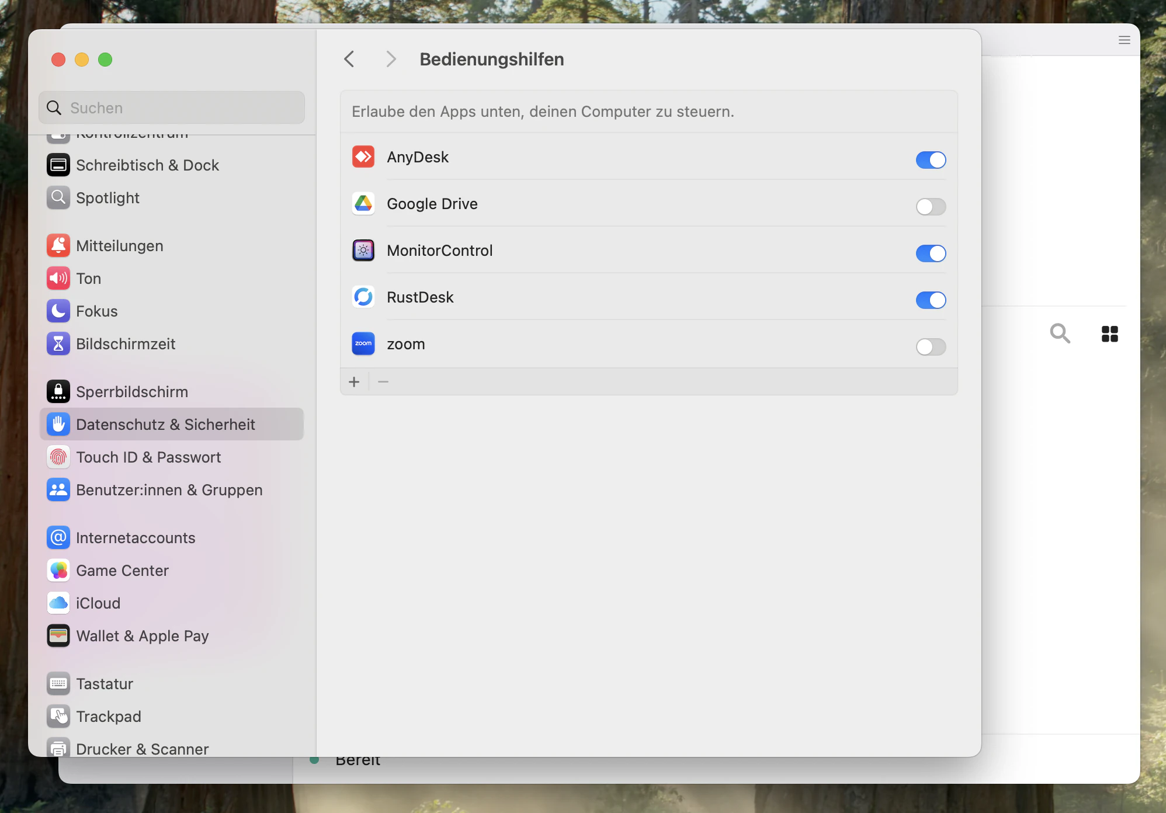
Task: Remove app with the minus button
Action: tap(383, 382)
